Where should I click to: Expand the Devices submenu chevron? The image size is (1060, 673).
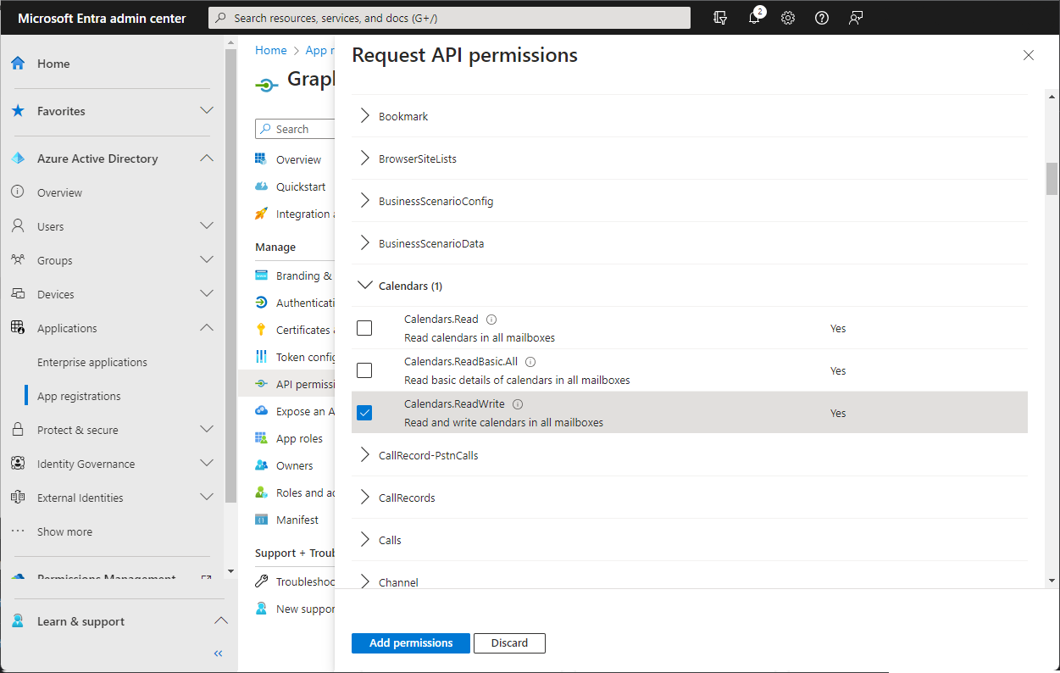click(207, 294)
